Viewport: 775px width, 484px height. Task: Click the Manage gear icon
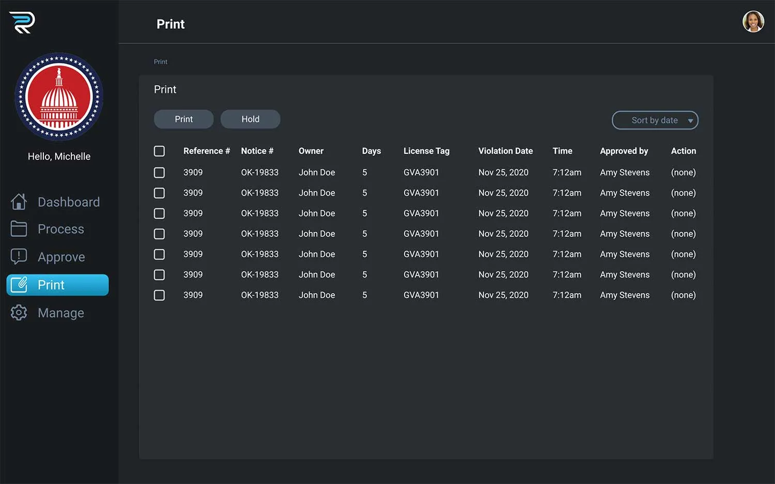point(19,313)
